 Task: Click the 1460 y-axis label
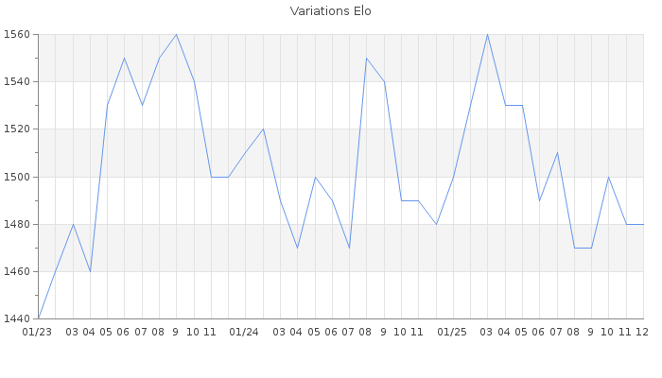(19, 271)
